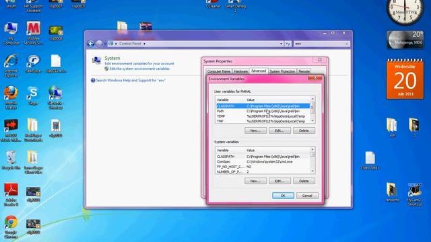Click the Control Panel forward arrow button
The image size is (431, 242).
click(99, 43)
